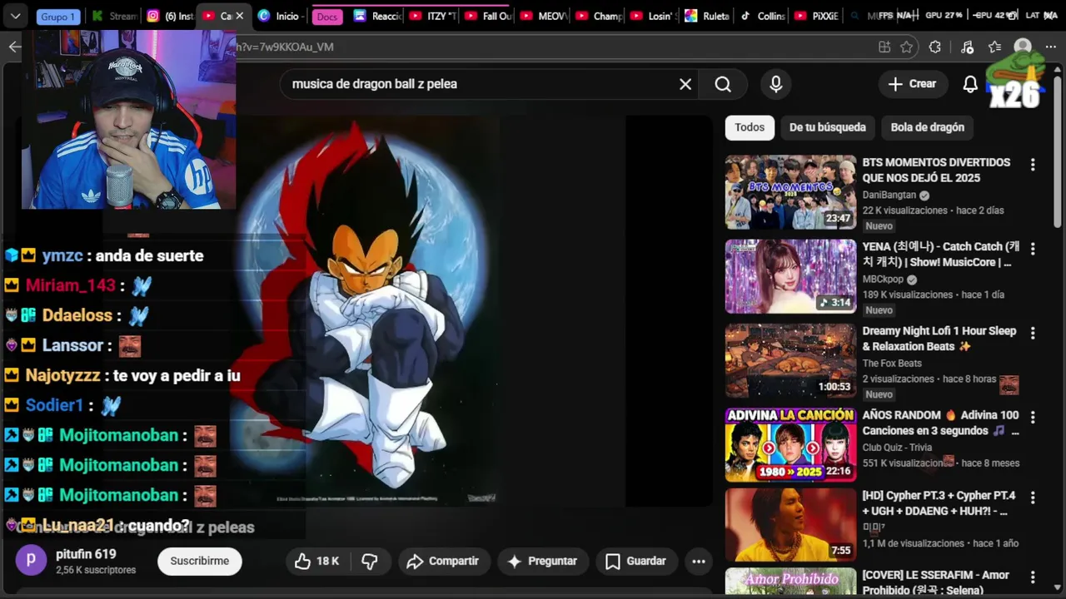
Task: Open the AÑOS RANDOM Adivina 100 Canciones title
Action: point(940,423)
